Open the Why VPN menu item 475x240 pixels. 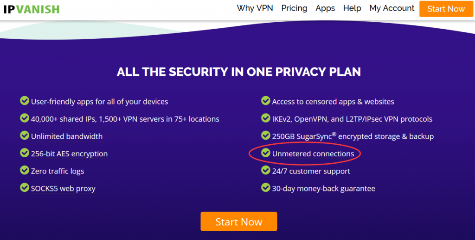[x=255, y=8]
